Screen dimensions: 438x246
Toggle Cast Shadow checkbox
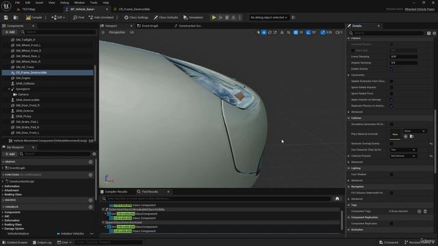391,174
